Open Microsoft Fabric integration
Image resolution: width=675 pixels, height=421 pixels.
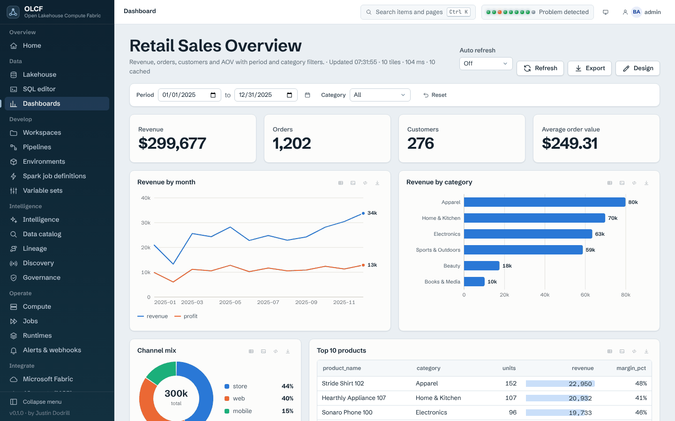(57, 379)
